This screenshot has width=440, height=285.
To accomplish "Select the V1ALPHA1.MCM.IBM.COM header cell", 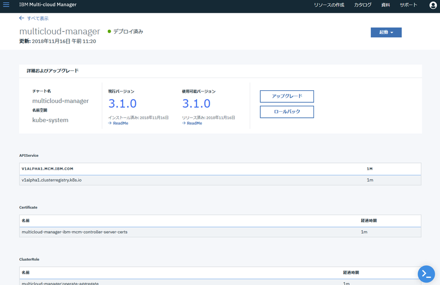I will [x=47, y=169].
